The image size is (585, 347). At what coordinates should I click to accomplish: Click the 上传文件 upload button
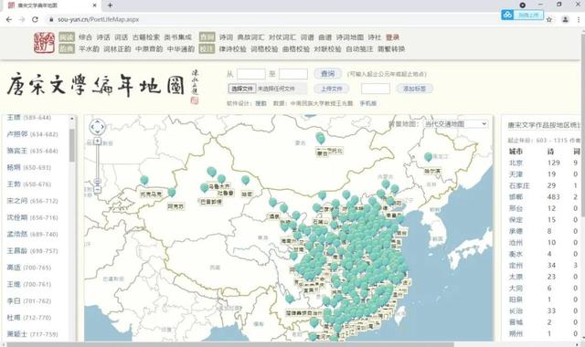pos(332,89)
